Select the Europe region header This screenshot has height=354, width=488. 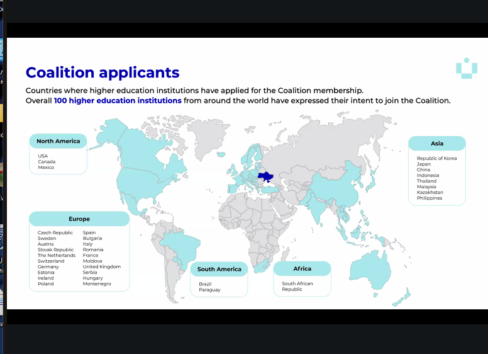[79, 219]
